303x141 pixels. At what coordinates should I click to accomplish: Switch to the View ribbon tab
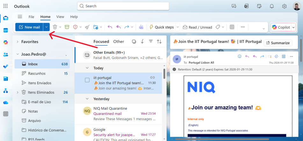[x=60, y=17]
